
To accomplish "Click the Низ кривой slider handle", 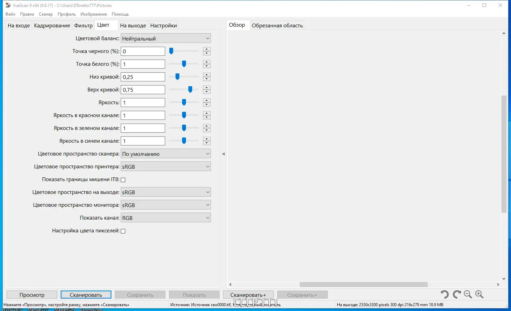I will coord(177,77).
